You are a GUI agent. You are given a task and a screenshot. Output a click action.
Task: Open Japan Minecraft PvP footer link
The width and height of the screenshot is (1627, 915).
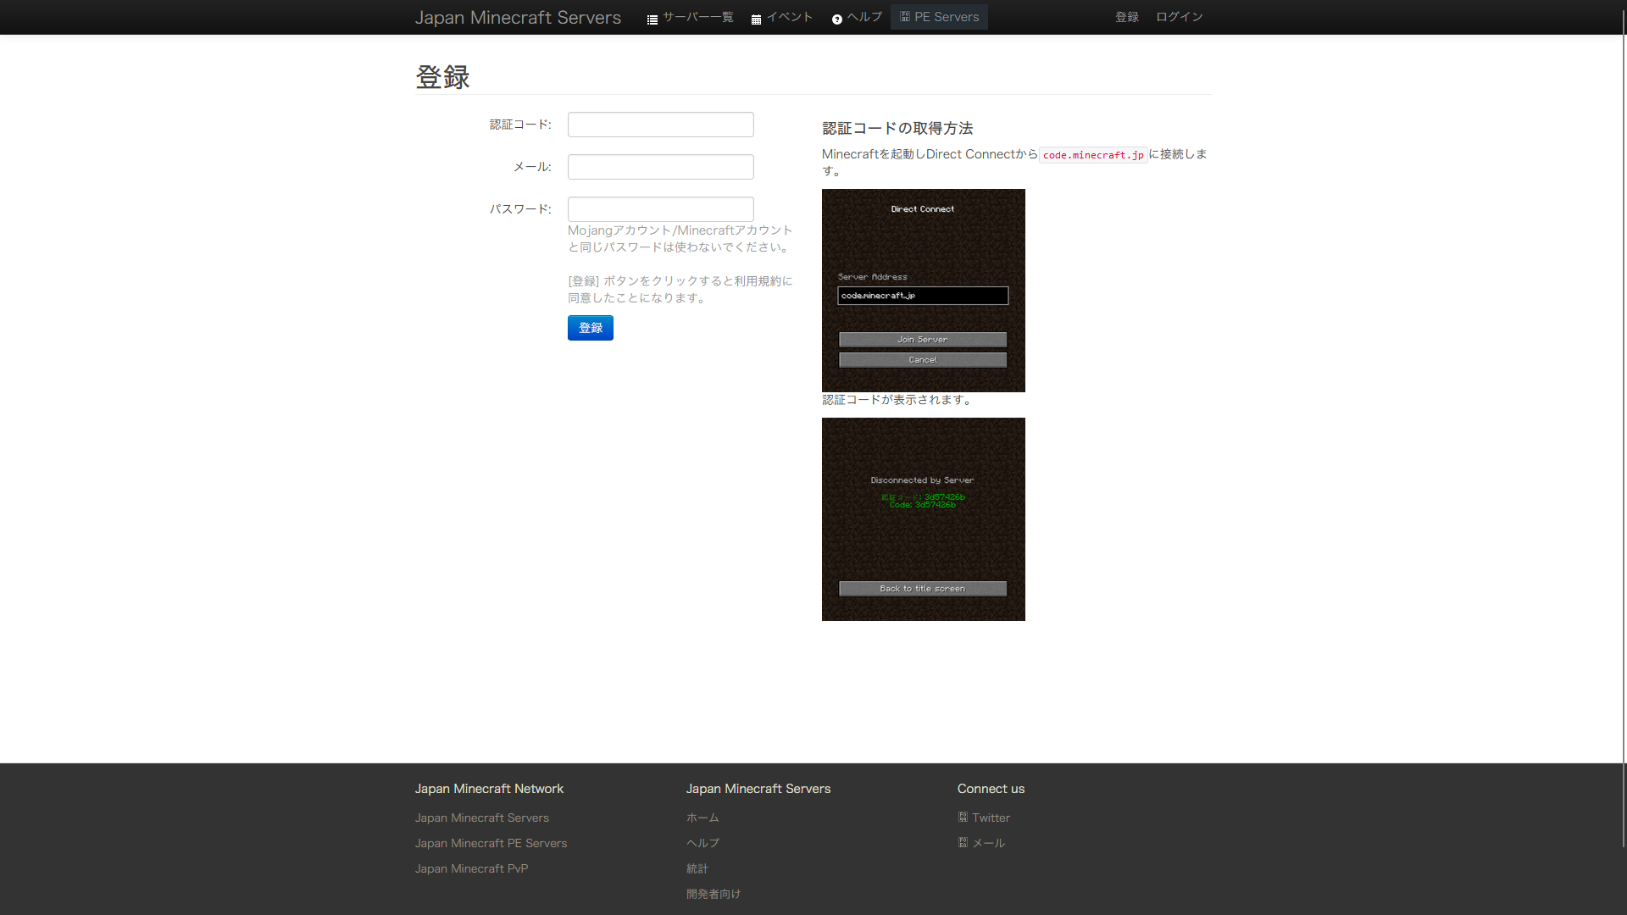point(471,868)
